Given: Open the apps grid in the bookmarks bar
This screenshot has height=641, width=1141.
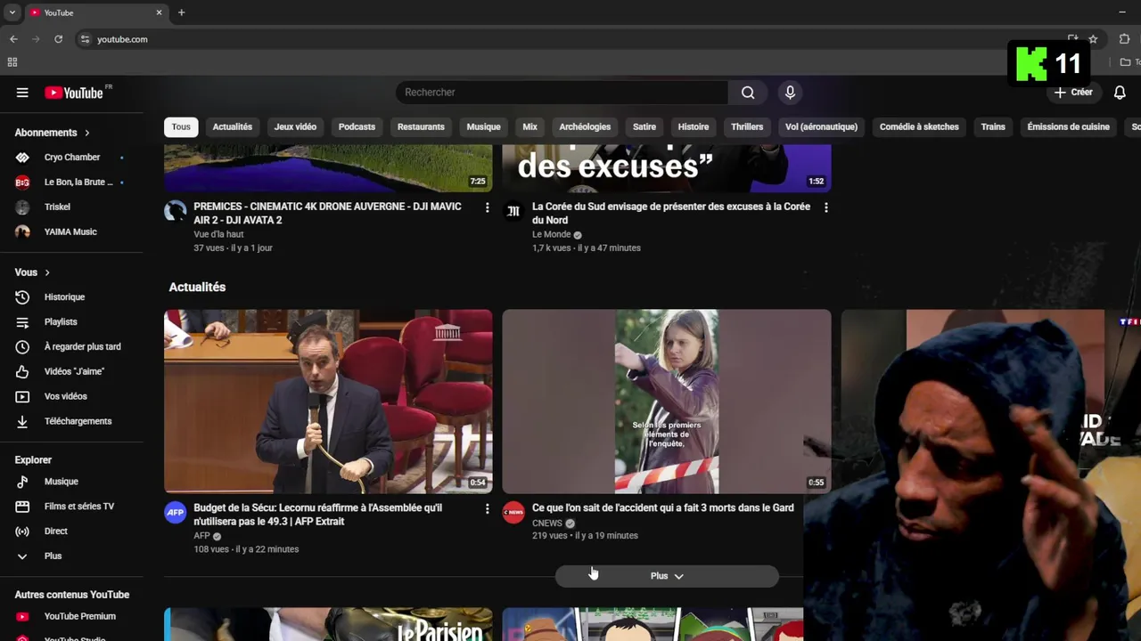Looking at the screenshot, I should point(12,62).
